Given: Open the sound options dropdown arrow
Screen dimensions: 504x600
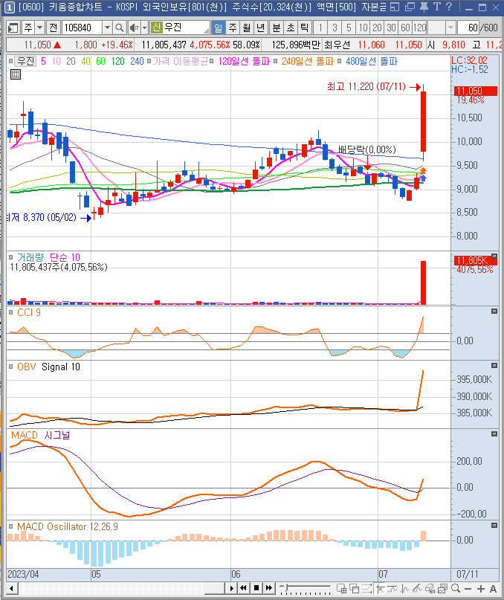Looking at the screenshot, I should (144, 28).
